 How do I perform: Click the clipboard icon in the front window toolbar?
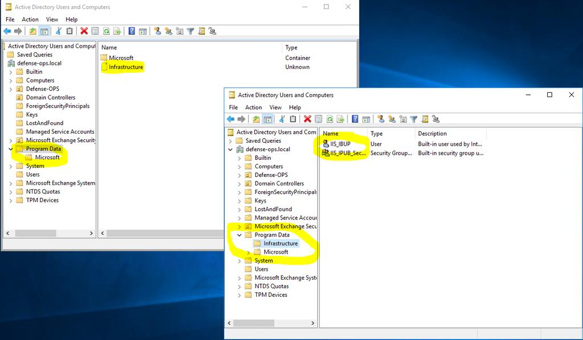293,119
